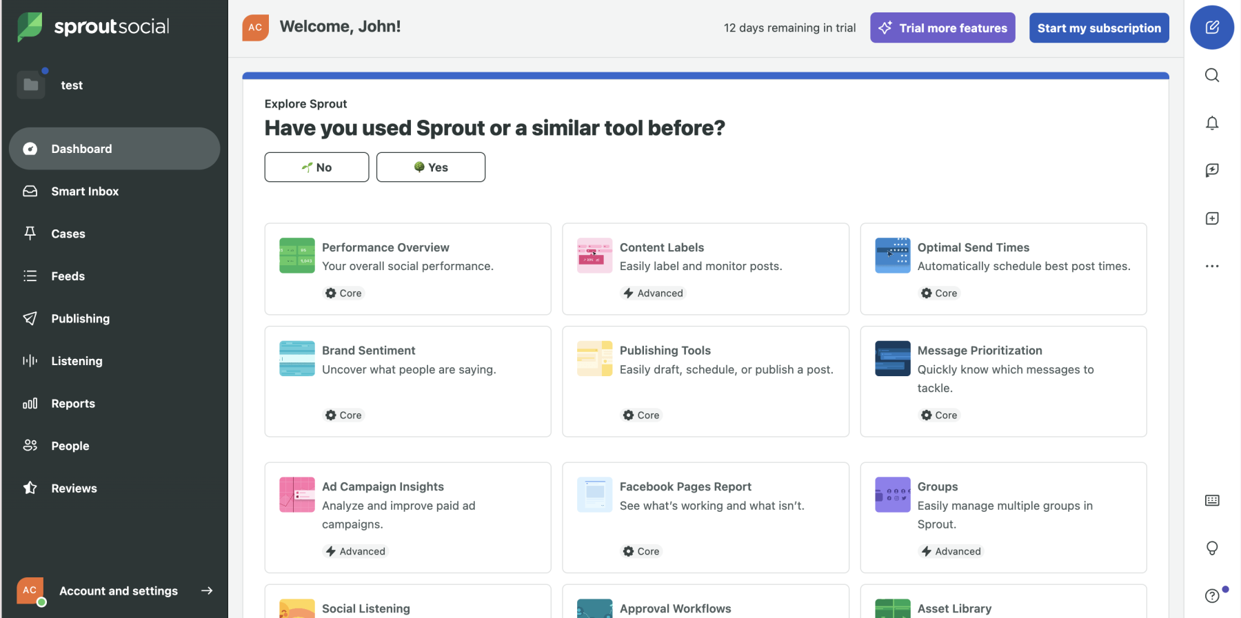Viewport: 1241px width, 618px height.
Task: Open Message Prioritization card
Action: click(1003, 382)
